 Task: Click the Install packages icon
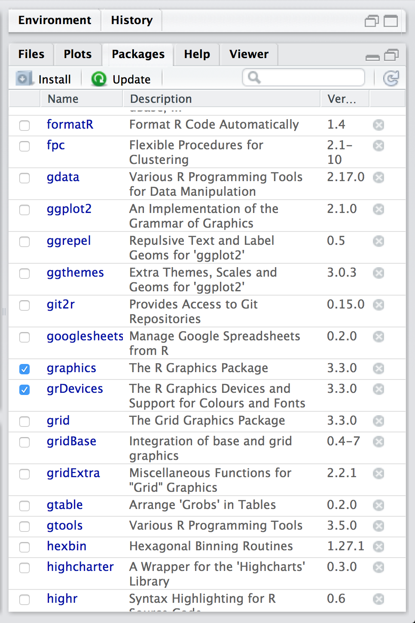click(24, 79)
